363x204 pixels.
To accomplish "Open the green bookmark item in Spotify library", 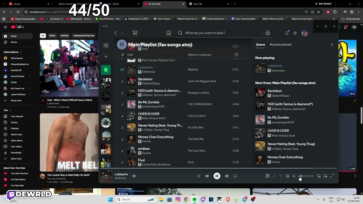I will [x=106, y=70].
